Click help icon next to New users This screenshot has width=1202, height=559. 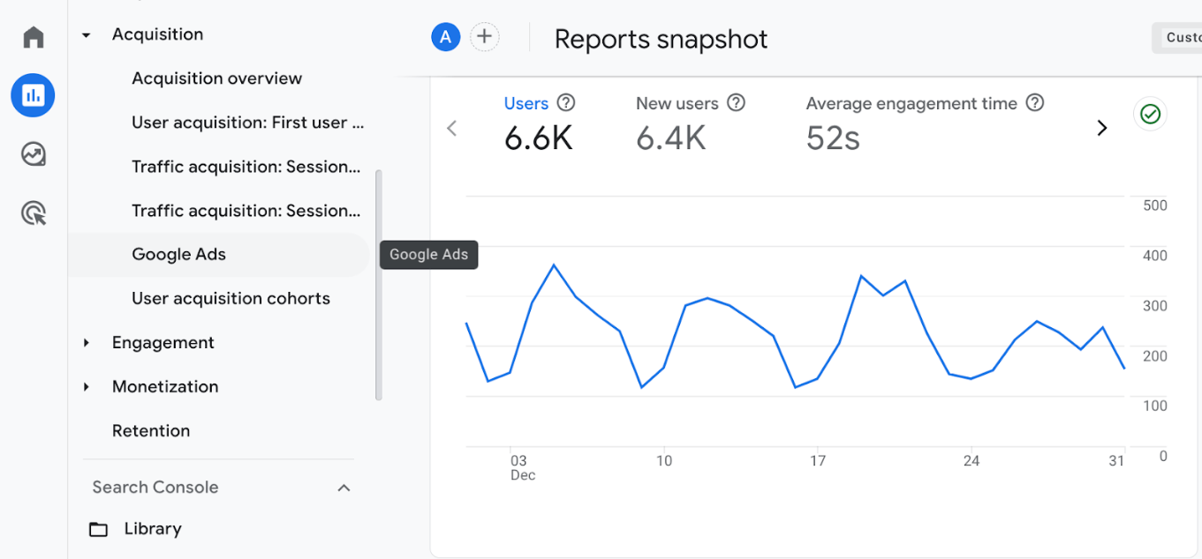(736, 103)
